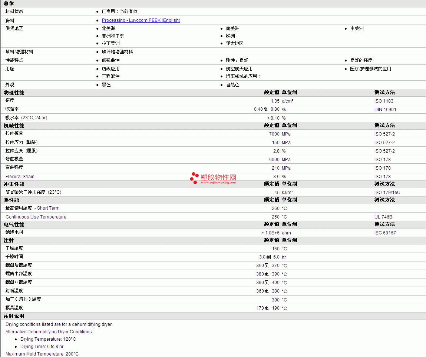Click the Drying Time: 6 to 8 hr note
Viewport: 426px width, 357px height.
42,347
